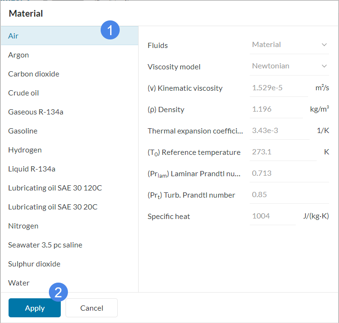Pick Liquid R-134a
Image resolution: width=339 pixels, height=323 pixels.
(x=69, y=169)
